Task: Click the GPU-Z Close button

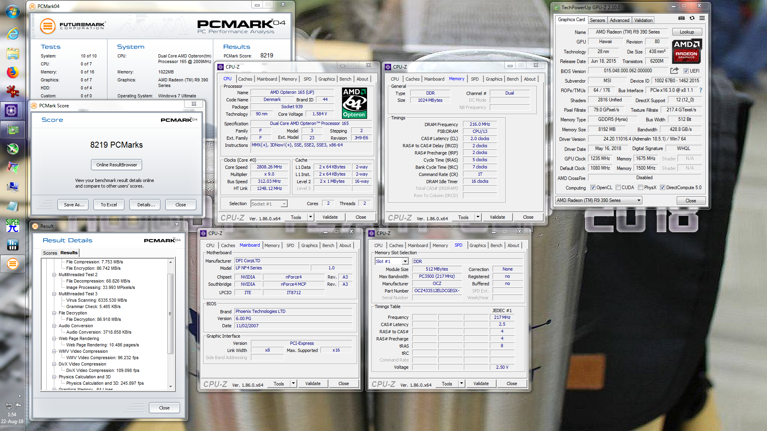Action: (x=690, y=201)
